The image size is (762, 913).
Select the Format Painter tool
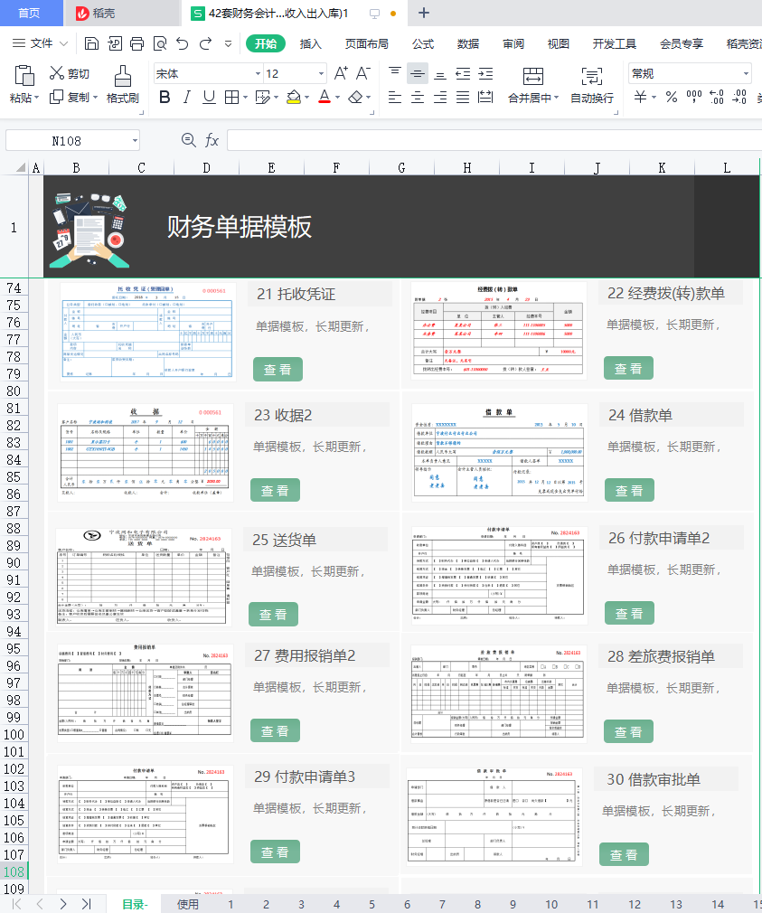(x=122, y=86)
